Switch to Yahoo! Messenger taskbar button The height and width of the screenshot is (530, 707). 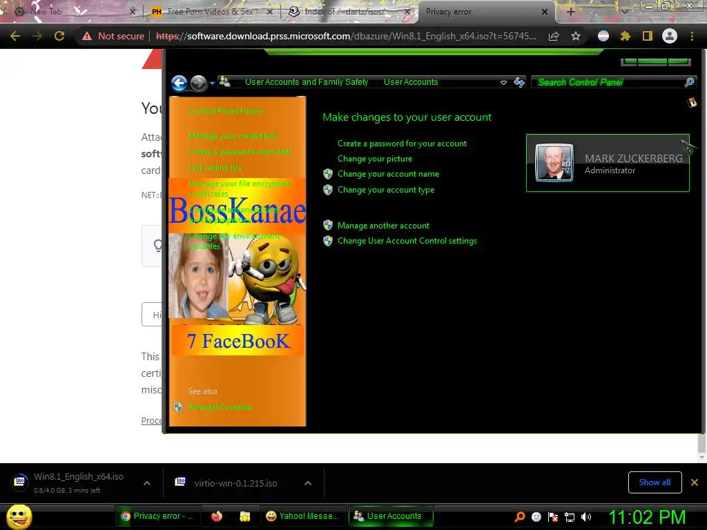(x=303, y=516)
